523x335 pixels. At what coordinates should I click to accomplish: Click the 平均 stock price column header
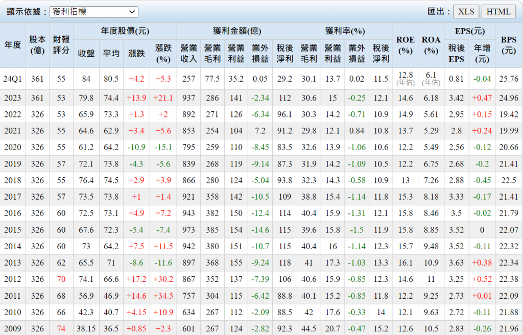click(111, 53)
